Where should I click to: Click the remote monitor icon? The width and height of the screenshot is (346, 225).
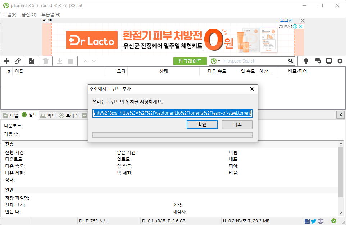[329, 61]
